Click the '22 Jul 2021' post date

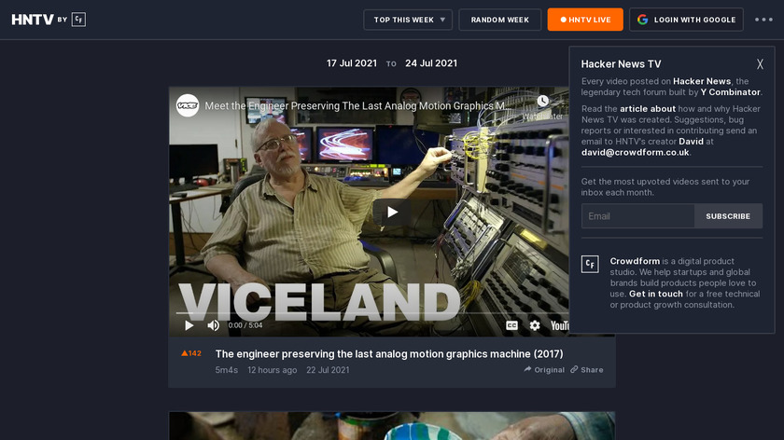pyautogui.click(x=328, y=370)
